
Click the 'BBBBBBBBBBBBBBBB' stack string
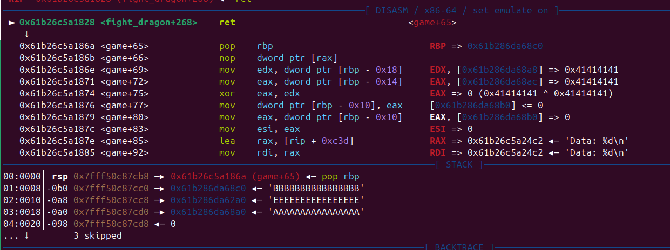(316, 189)
